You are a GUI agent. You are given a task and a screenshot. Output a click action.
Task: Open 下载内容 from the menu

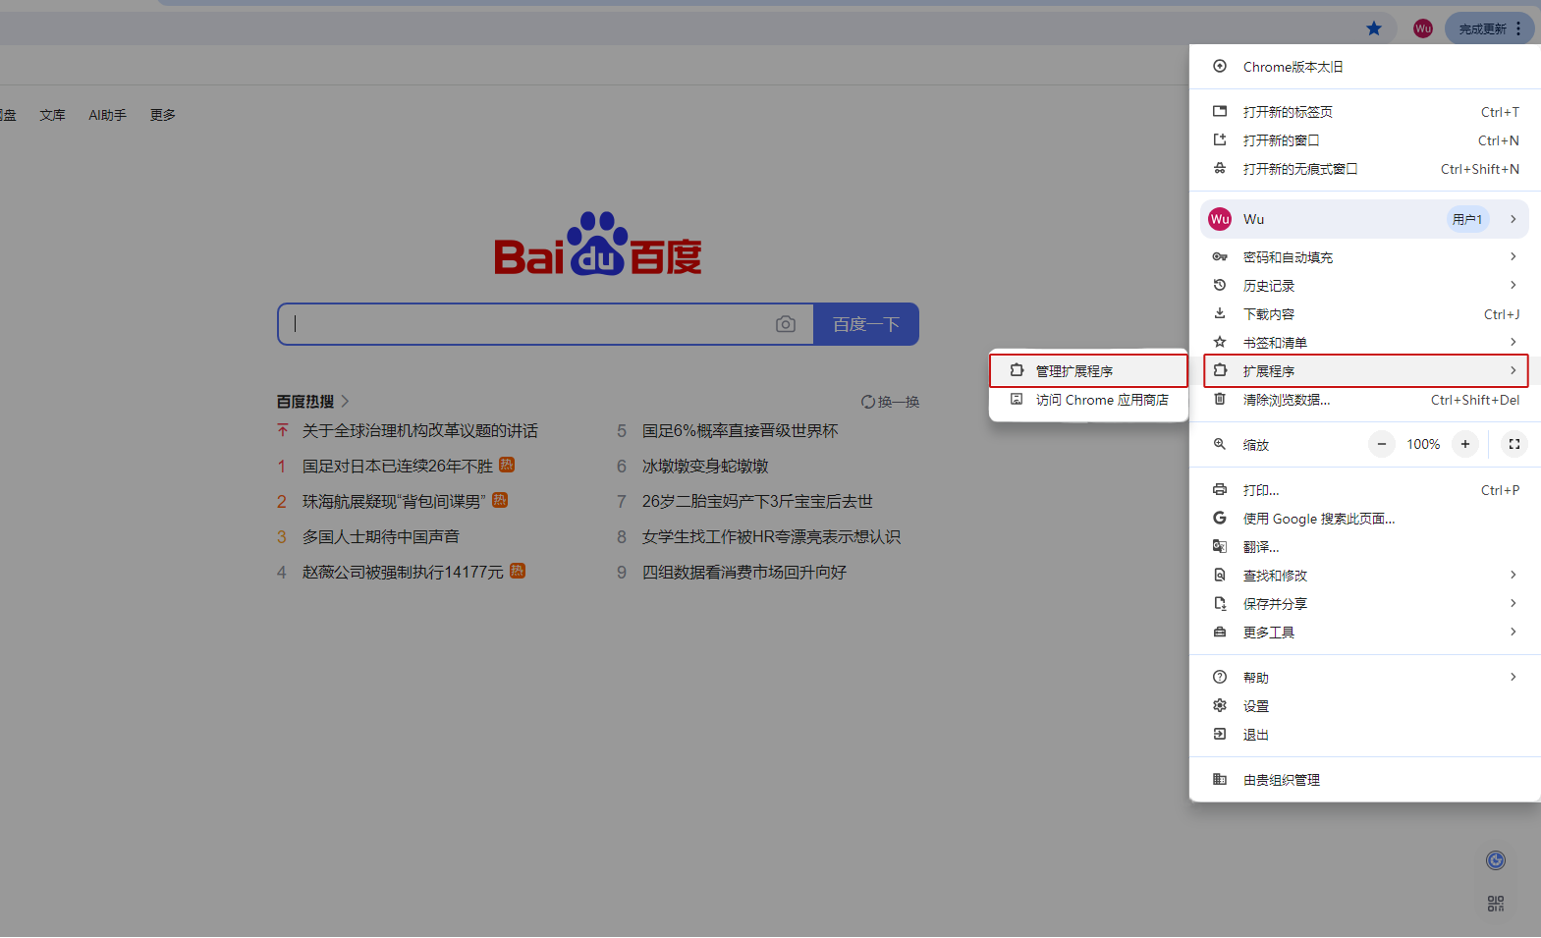pyautogui.click(x=1365, y=314)
